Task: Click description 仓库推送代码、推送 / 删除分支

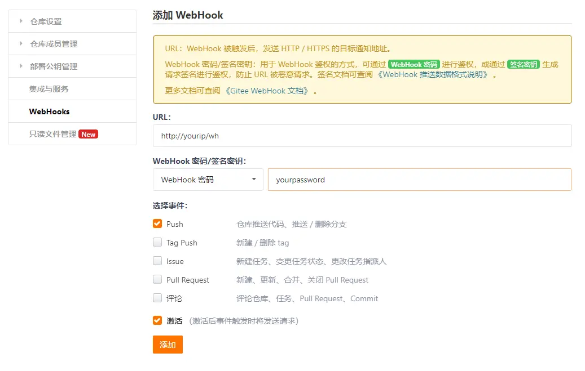Action: 292,224
